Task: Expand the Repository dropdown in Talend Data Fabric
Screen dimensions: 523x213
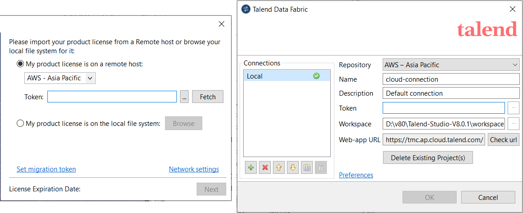Action: coord(451,65)
